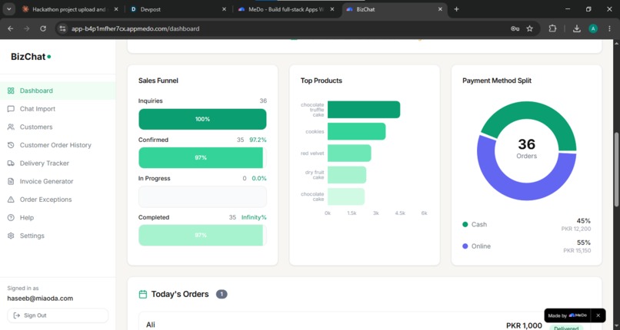Click the site information icon in address bar
Image resolution: width=620 pixels, height=330 pixels.
[62, 28]
